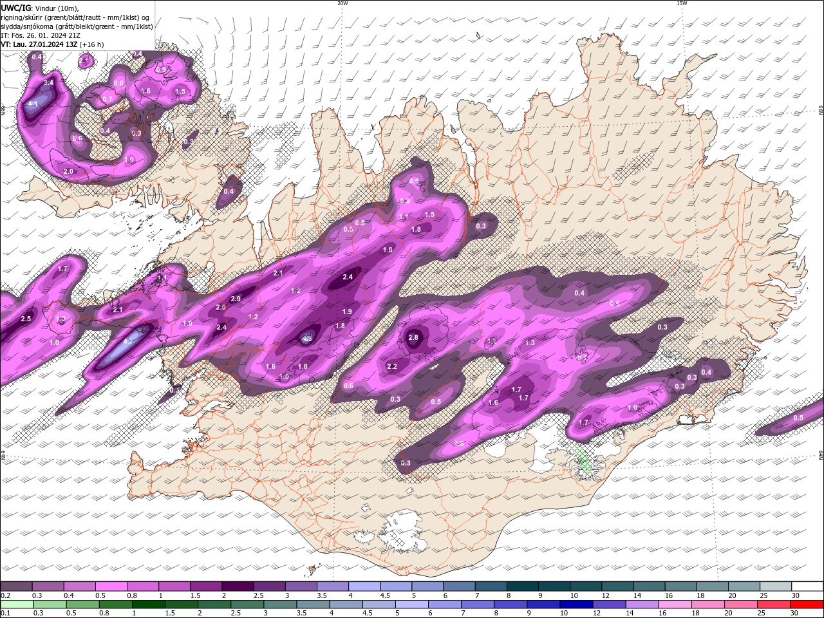Click the bottom legend swatch between 5 and 6
The width and height of the screenshot is (824, 618).
point(412,604)
